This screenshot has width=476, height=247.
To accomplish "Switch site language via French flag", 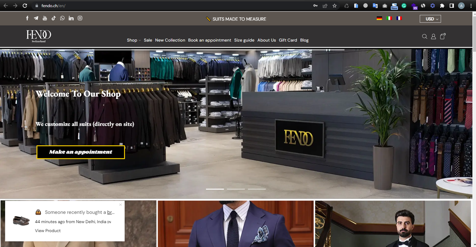I will tap(399, 18).
